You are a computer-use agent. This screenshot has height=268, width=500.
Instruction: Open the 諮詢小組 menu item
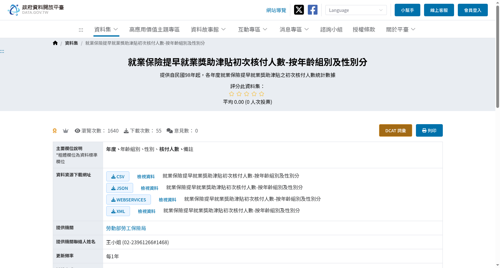[331, 29]
